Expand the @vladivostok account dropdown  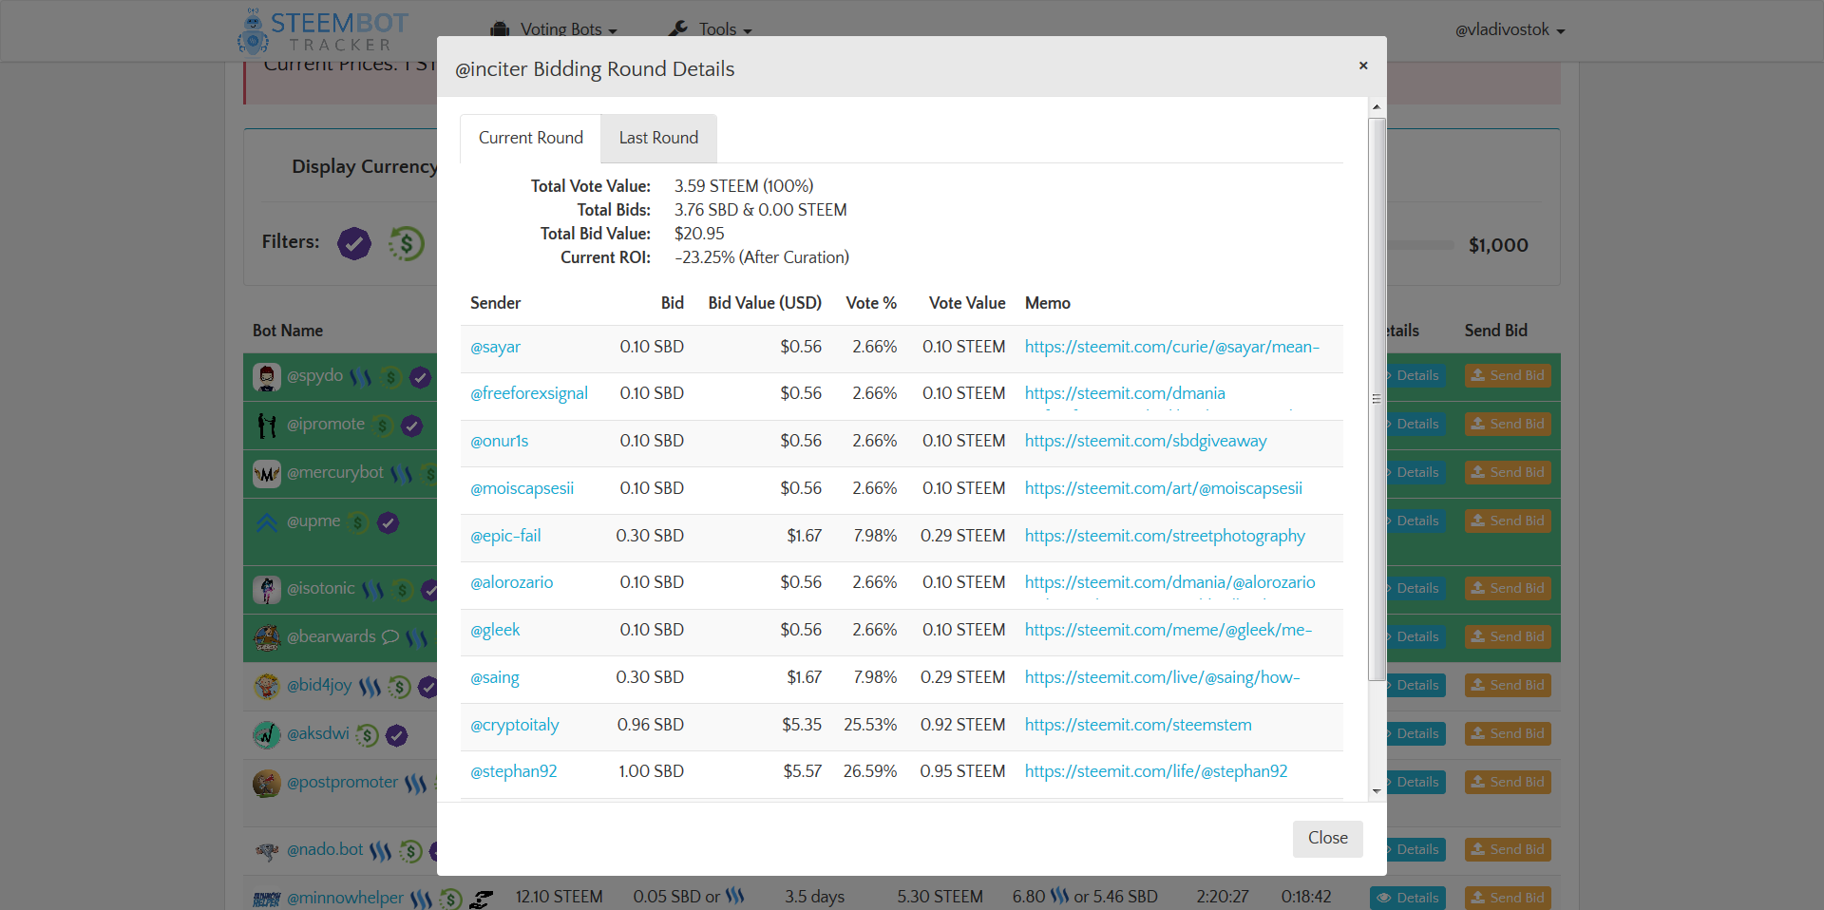(x=1510, y=29)
